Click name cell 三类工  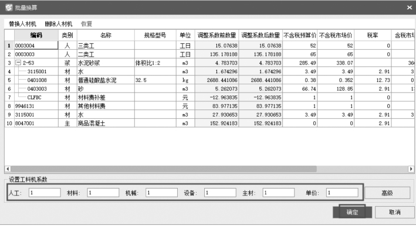click(x=106, y=46)
